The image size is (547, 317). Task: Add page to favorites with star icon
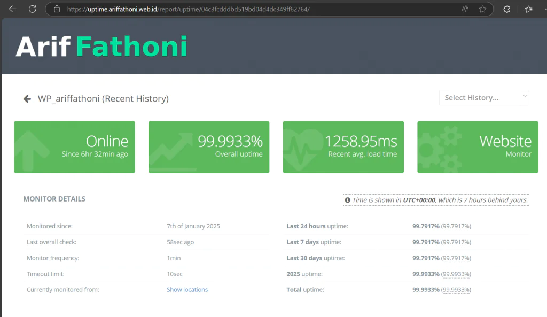[482, 9]
